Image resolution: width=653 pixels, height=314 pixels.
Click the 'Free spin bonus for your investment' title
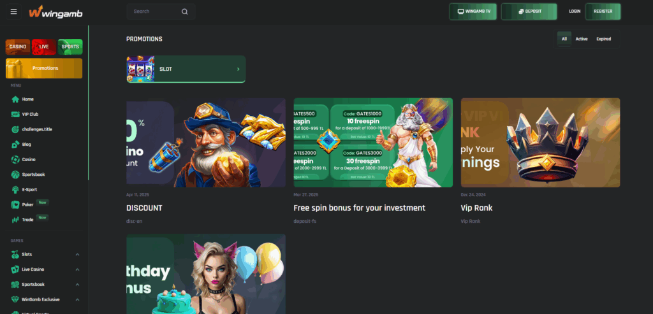[x=360, y=208]
